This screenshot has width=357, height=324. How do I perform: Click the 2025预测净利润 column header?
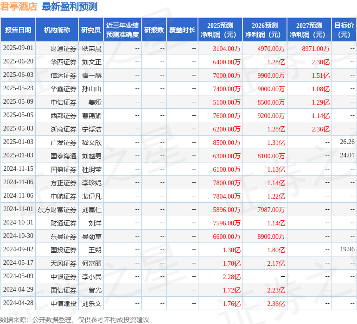pos(220,30)
